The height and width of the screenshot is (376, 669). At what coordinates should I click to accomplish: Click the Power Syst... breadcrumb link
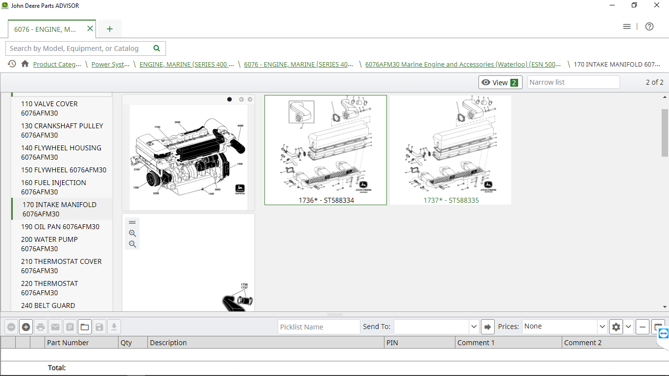point(111,64)
